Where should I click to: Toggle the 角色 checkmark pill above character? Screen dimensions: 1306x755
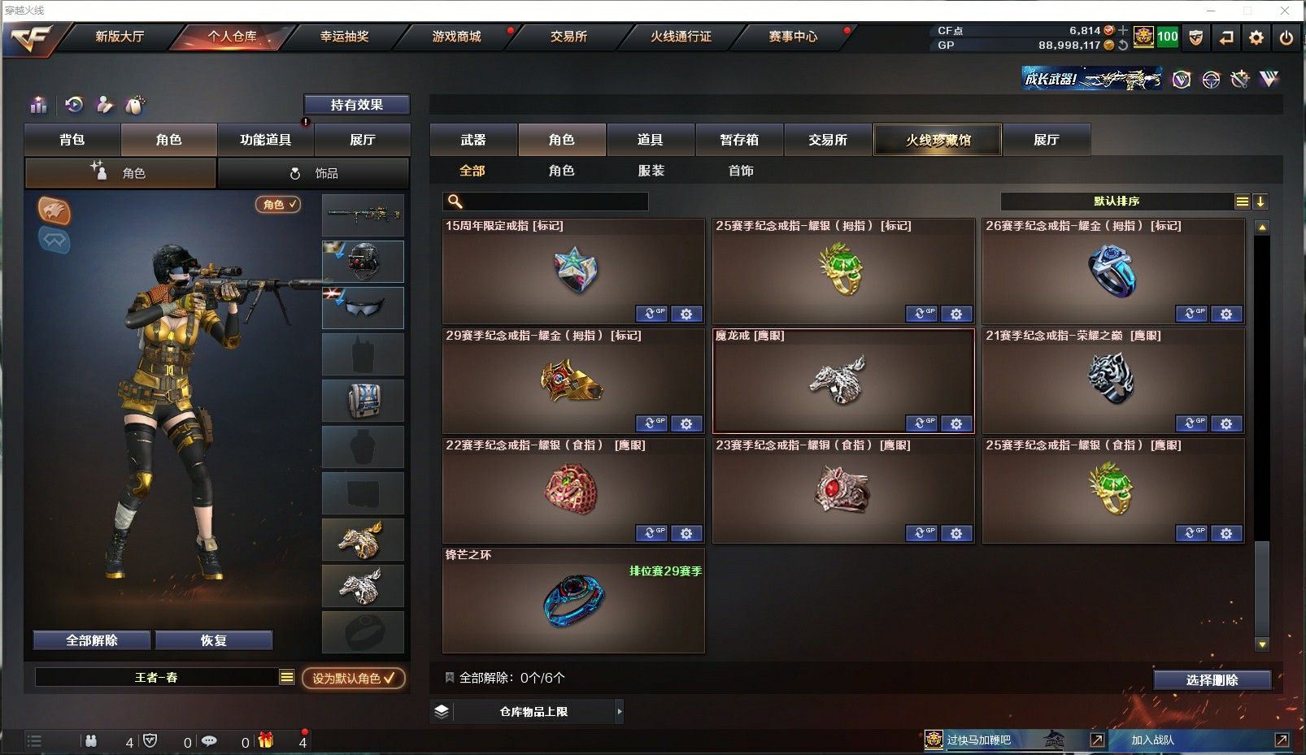tap(278, 204)
